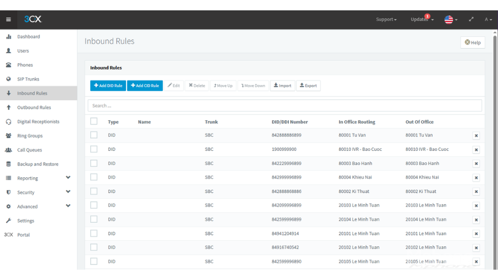Viewport: 498px width, 280px height.
Task: Delete the 1900999900 rule with its X
Action: coord(476,149)
